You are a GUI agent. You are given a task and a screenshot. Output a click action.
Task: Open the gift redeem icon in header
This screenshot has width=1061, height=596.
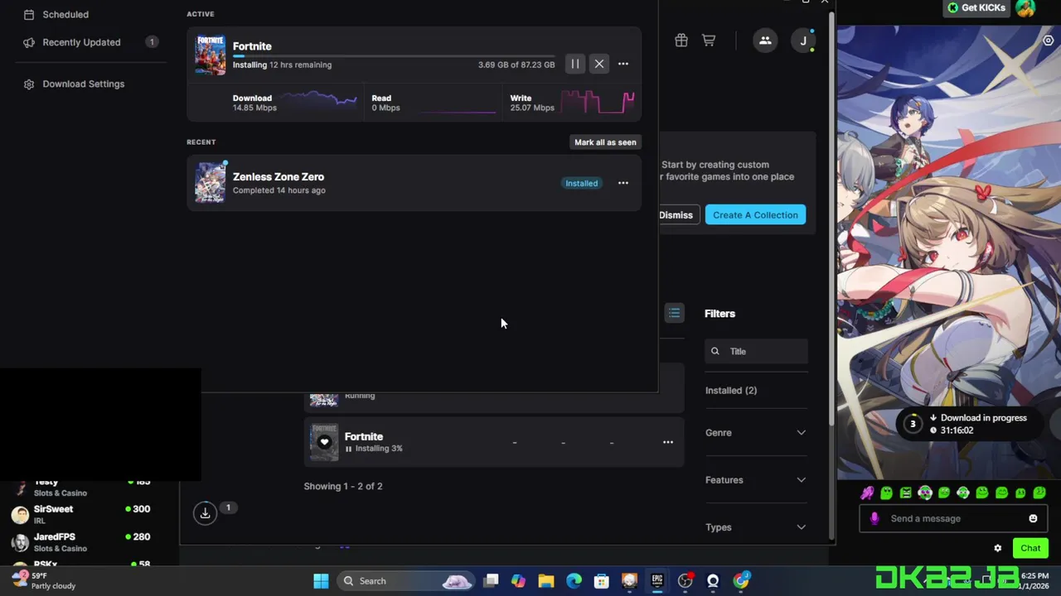tap(681, 40)
